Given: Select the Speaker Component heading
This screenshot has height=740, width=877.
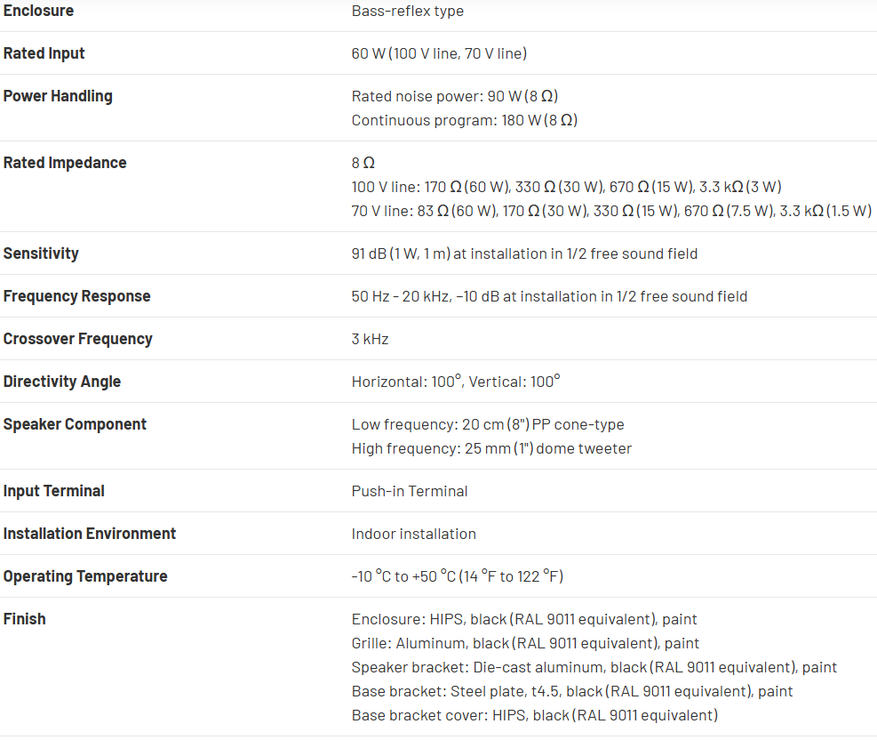Looking at the screenshot, I should click(75, 424).
